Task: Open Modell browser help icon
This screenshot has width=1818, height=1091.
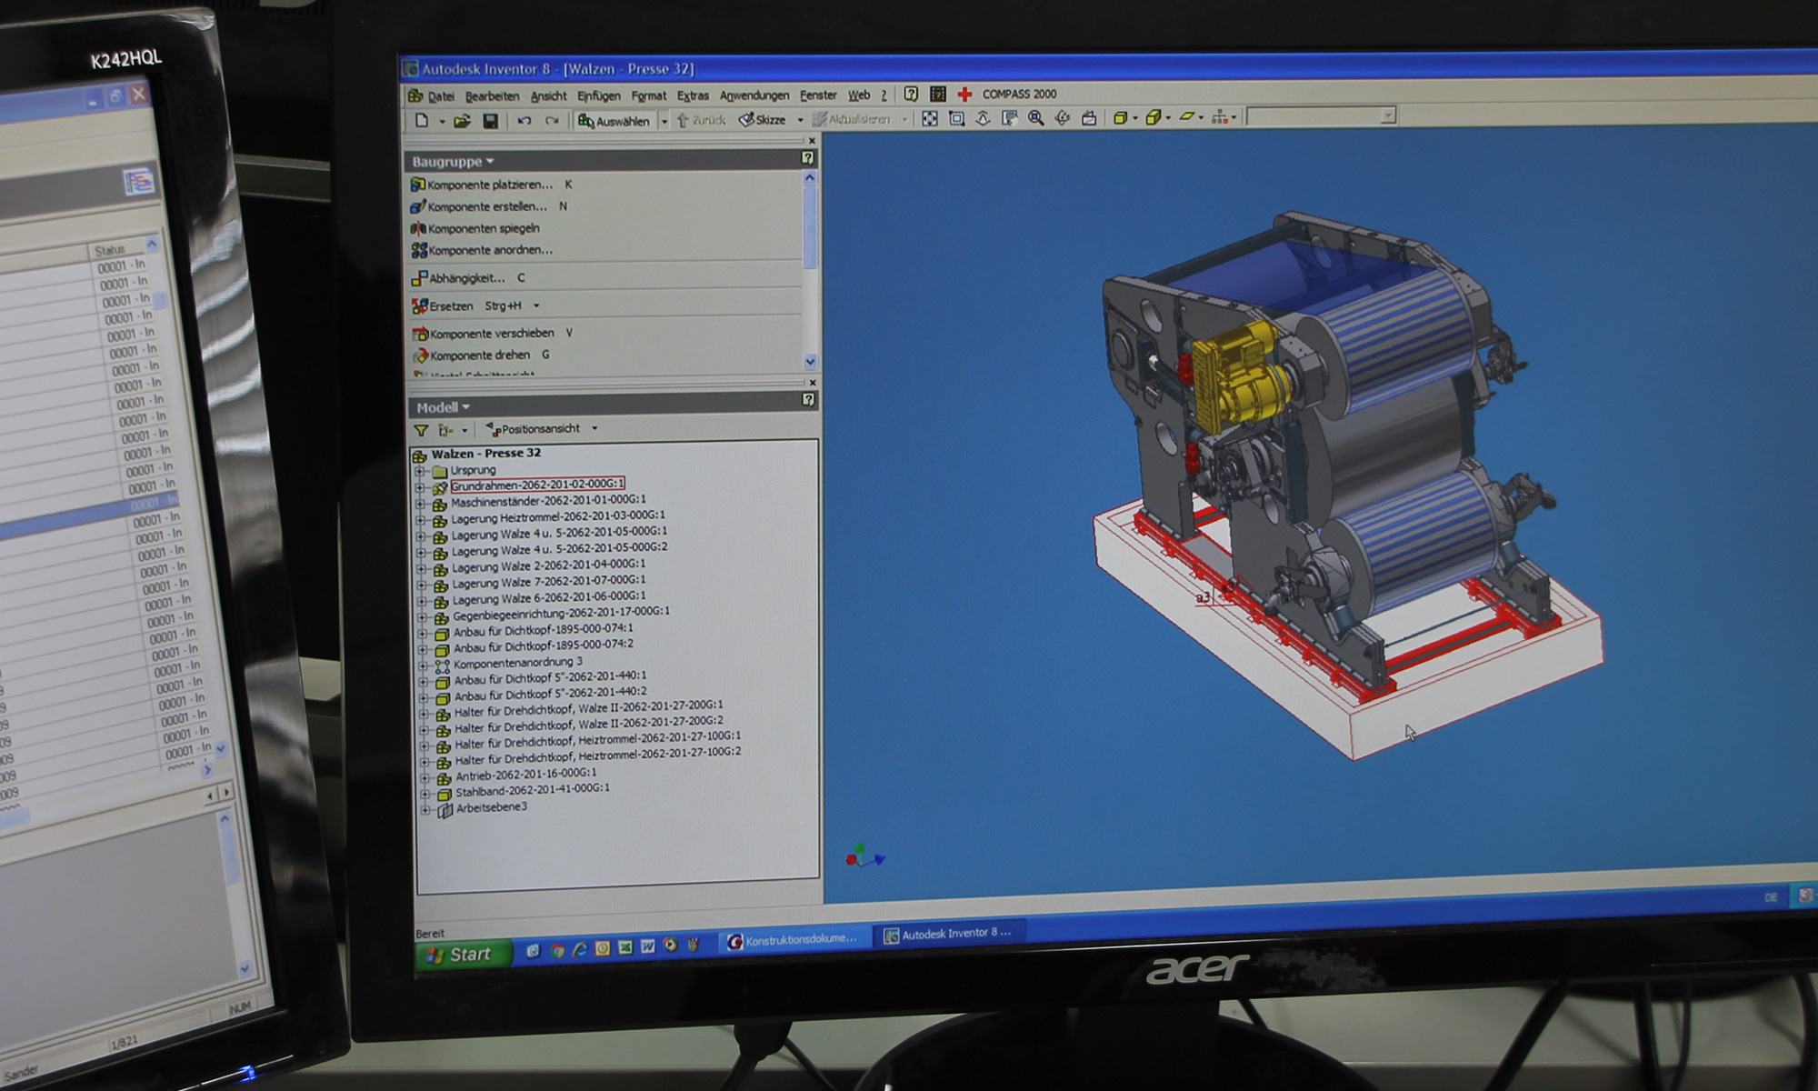Action: tap(808, 400)
